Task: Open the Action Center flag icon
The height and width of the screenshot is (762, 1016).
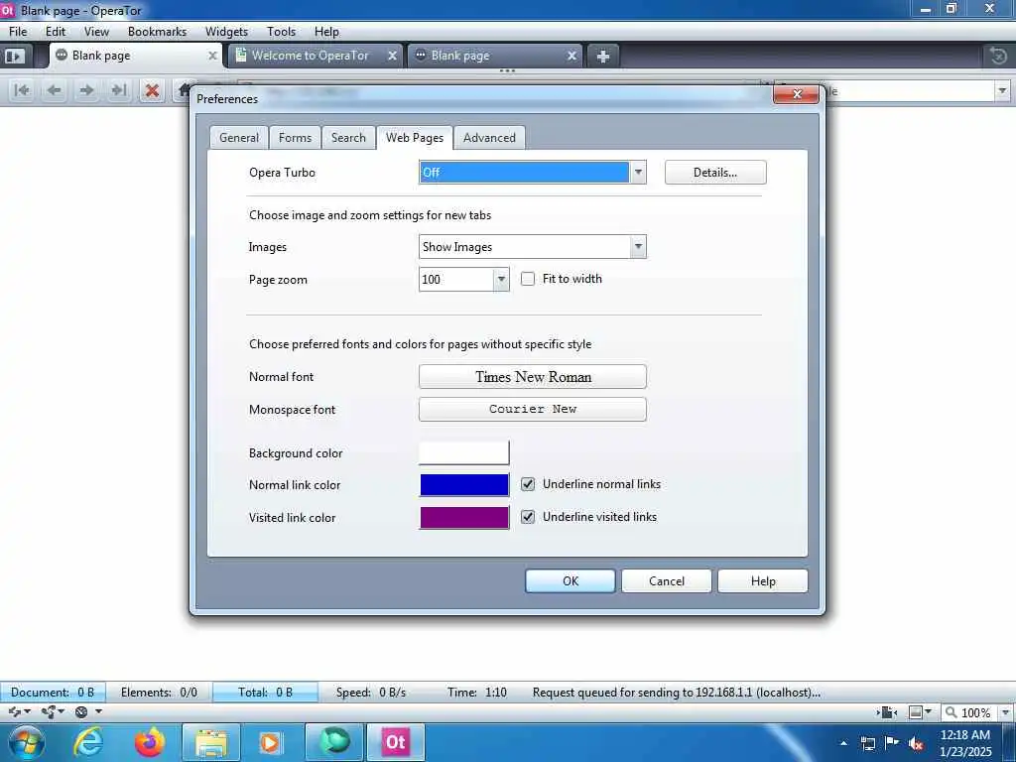Action: 892,743
